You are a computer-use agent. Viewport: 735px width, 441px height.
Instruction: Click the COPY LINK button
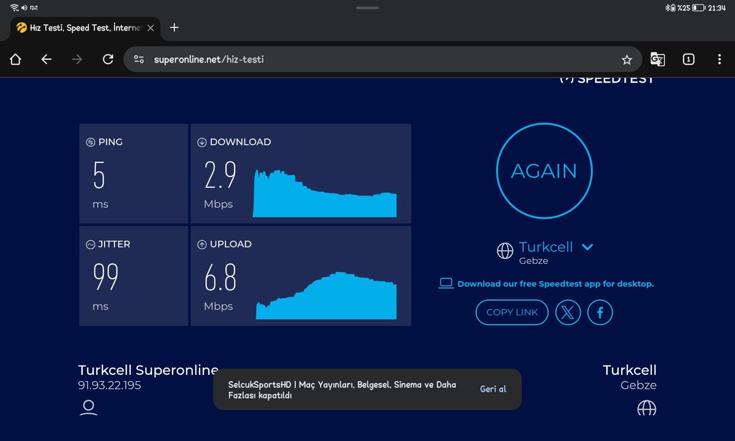[512, 312]
